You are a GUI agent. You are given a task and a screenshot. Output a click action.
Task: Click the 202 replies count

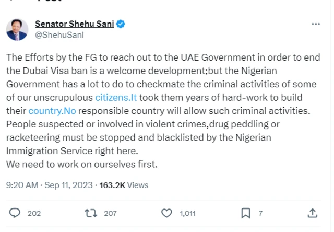34,213
